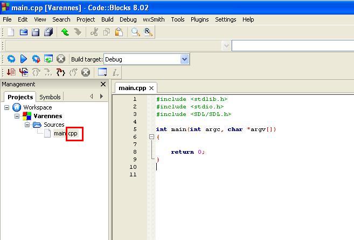
Task: Click the Debugging windows icon
Action: 102,72
